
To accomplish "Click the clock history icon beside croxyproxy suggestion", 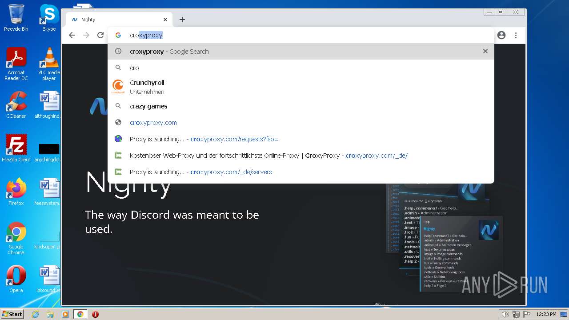I will [118, 51].
